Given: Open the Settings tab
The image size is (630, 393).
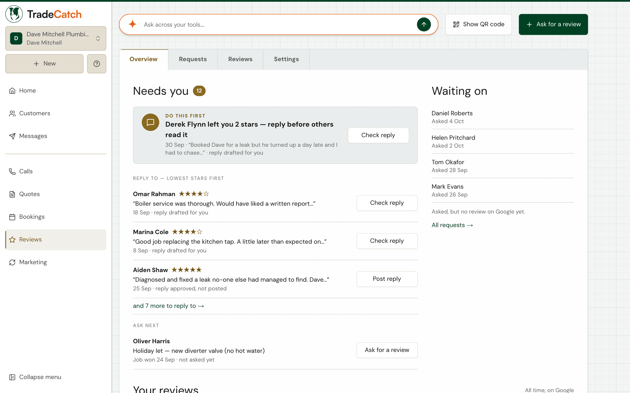Looking at the screenshot, I should point(286,59).
